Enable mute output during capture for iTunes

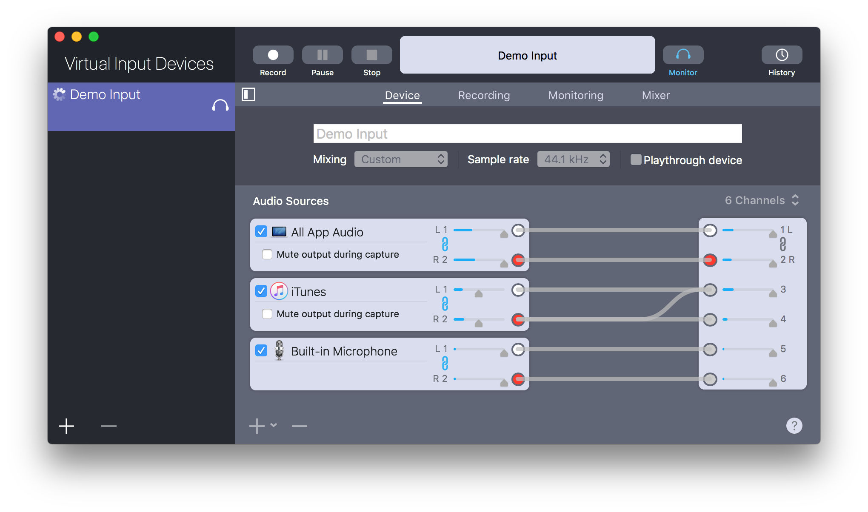tap(267, 314)
